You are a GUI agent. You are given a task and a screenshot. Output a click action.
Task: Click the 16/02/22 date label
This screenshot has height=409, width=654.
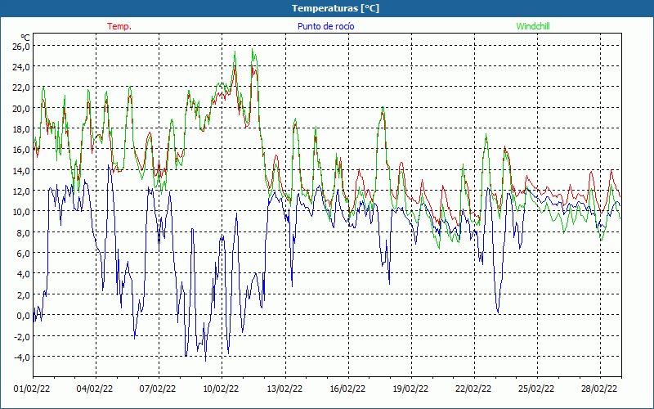pos(348,389)
